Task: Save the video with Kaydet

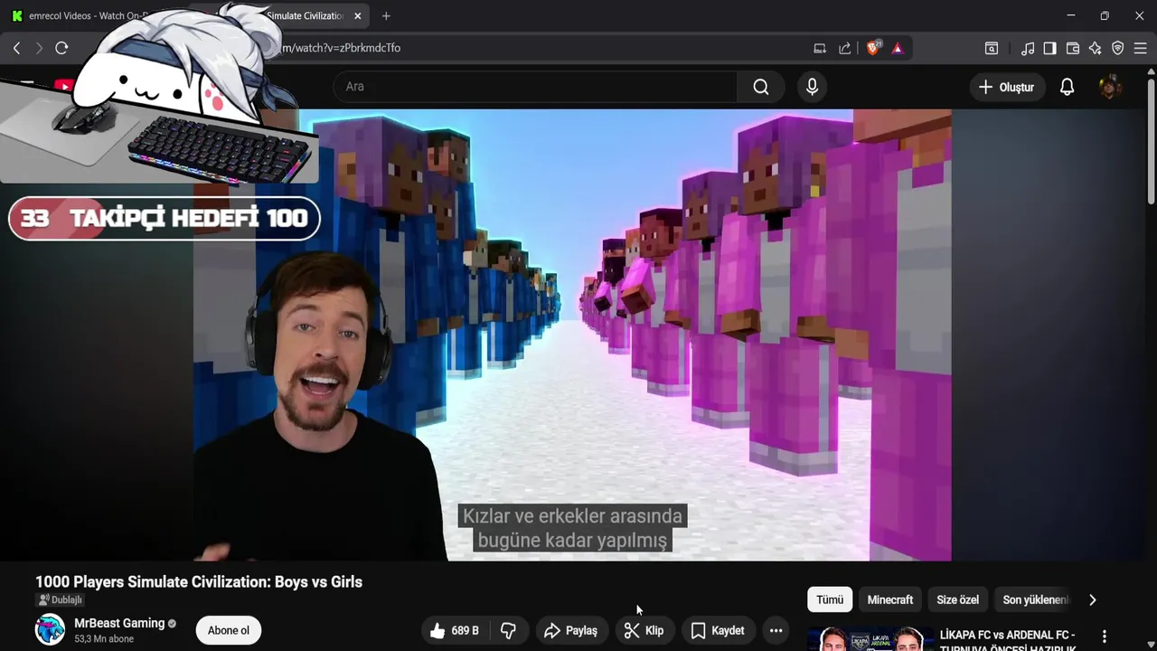Action: 718,630
